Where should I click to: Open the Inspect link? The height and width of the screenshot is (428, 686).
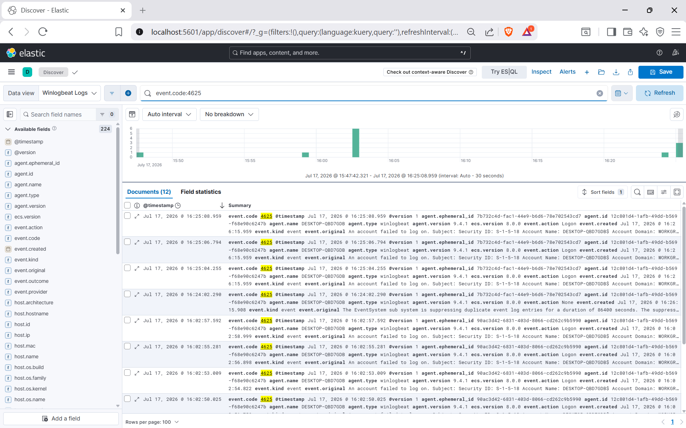tap(541, 72)
